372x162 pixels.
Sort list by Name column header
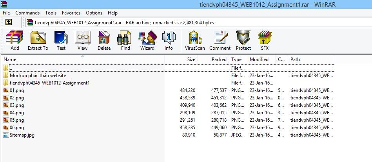click(x=83, y=59)
